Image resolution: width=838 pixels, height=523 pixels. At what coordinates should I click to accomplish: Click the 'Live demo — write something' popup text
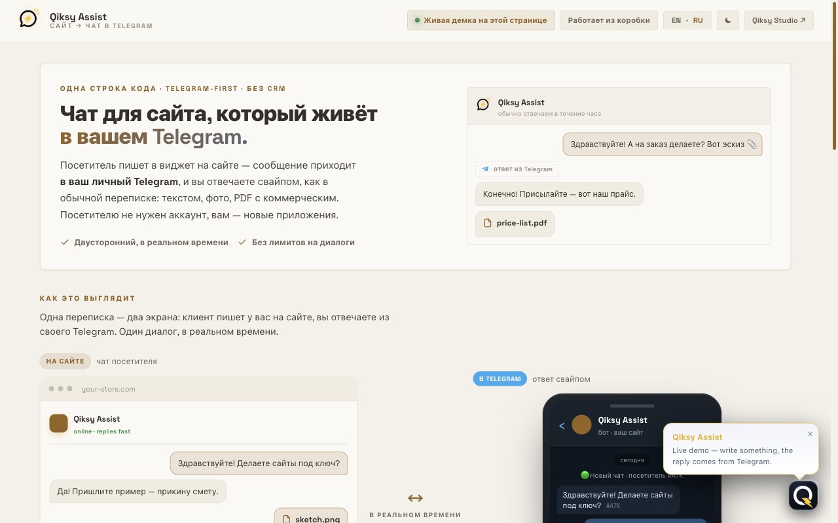click(733, 456)
